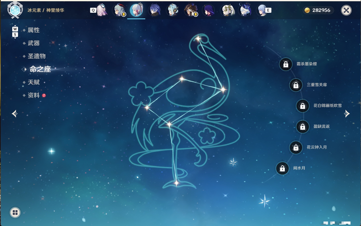The image size is (361, 226).
Task: Select the purple-haired character portrait
Action: [209, 10]
